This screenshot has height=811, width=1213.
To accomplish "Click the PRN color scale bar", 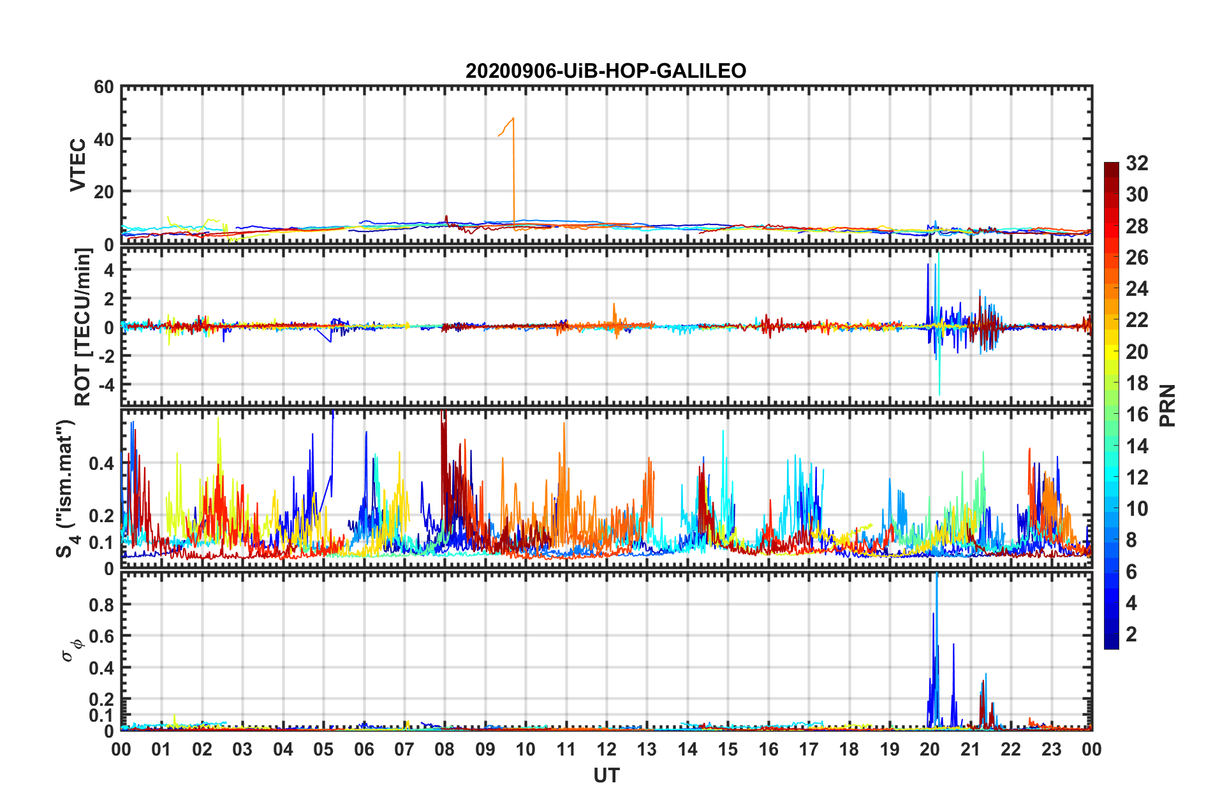I will coord(1111,405).
